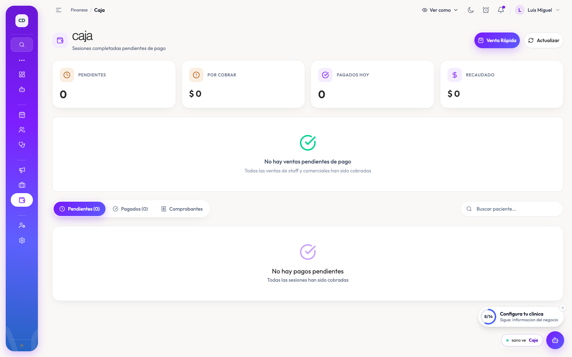572x357 pixels.
Task: Collapse the sidebar with the hamburger icon
Action: point(59,10)
